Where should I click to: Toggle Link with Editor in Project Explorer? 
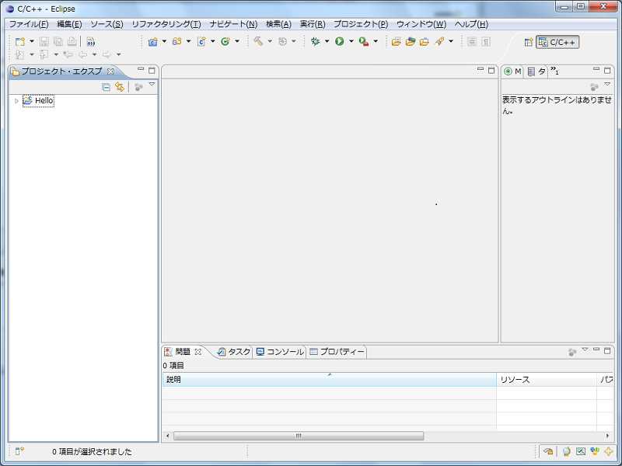[x=120, y=87]
